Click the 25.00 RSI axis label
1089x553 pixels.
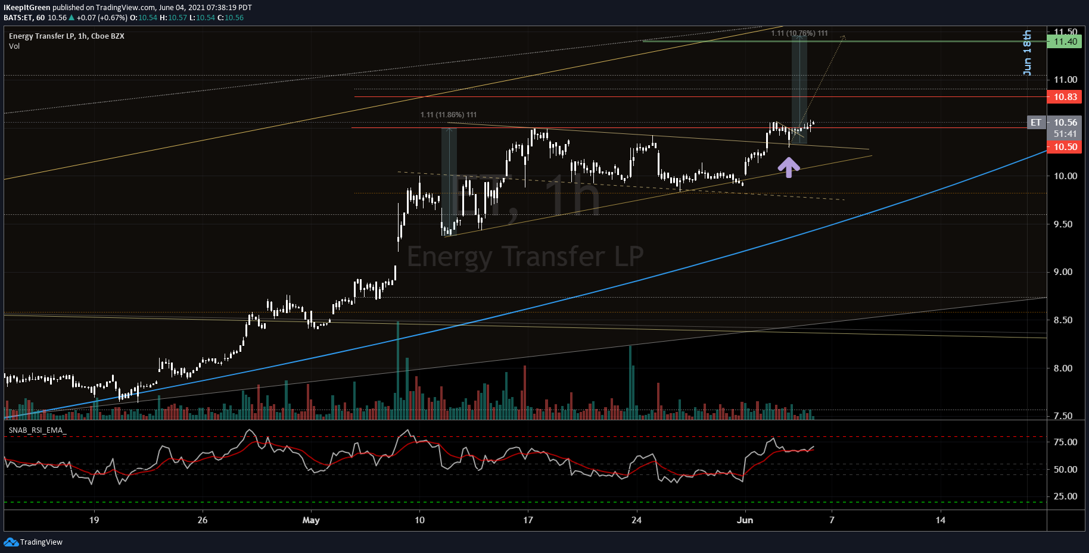1065,496
